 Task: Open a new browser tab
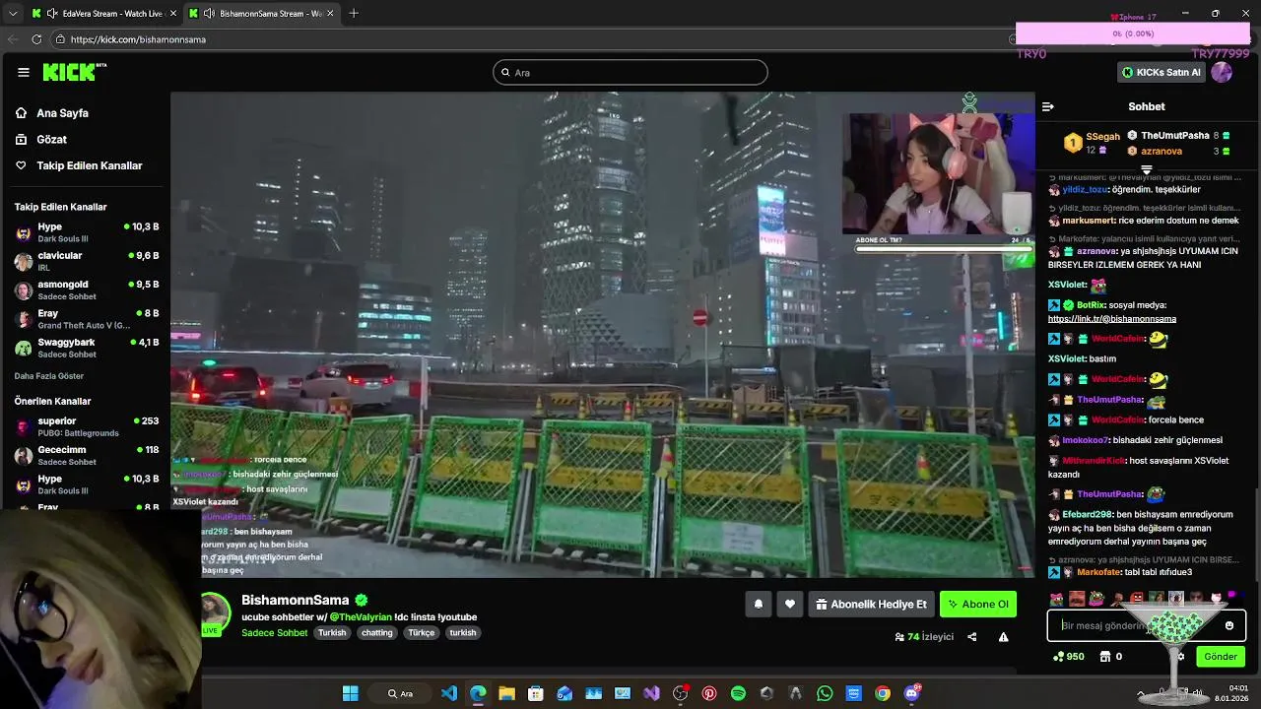point(354,13)
